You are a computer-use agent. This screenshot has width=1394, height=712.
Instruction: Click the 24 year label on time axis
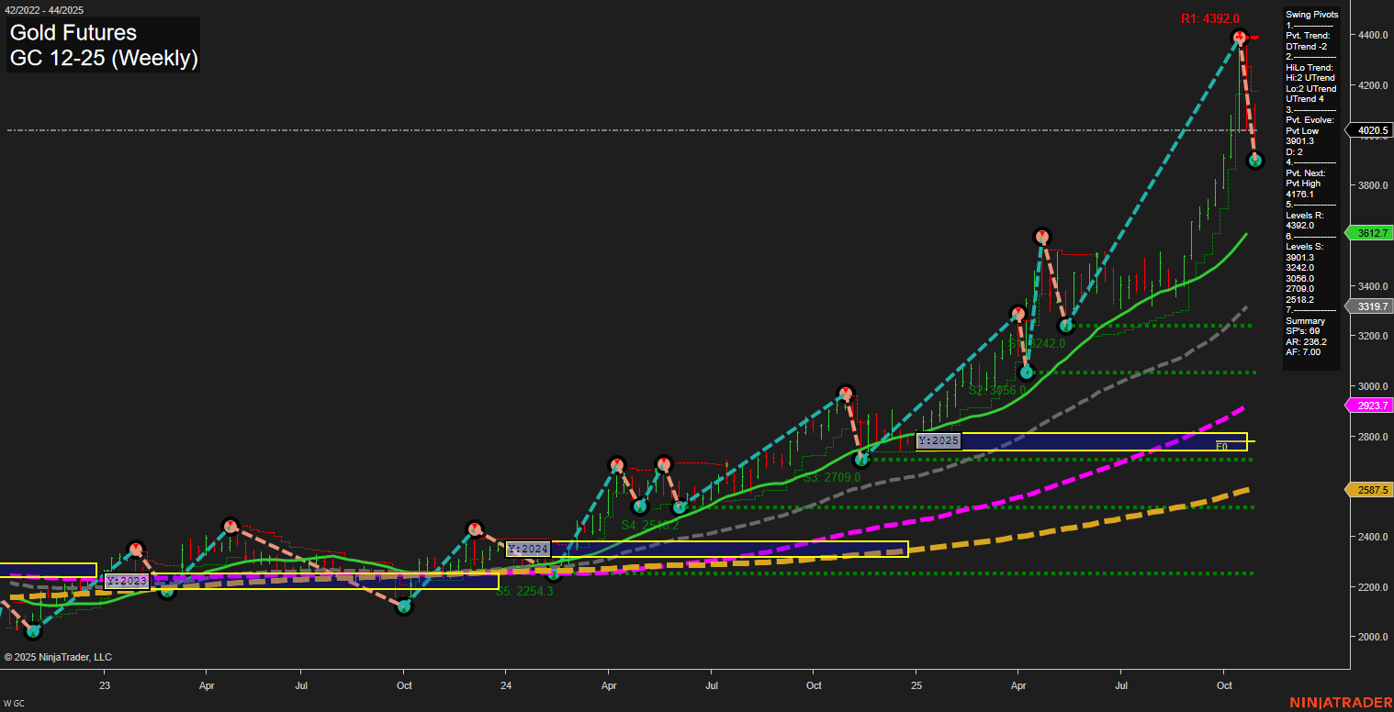tap(506, 685)
